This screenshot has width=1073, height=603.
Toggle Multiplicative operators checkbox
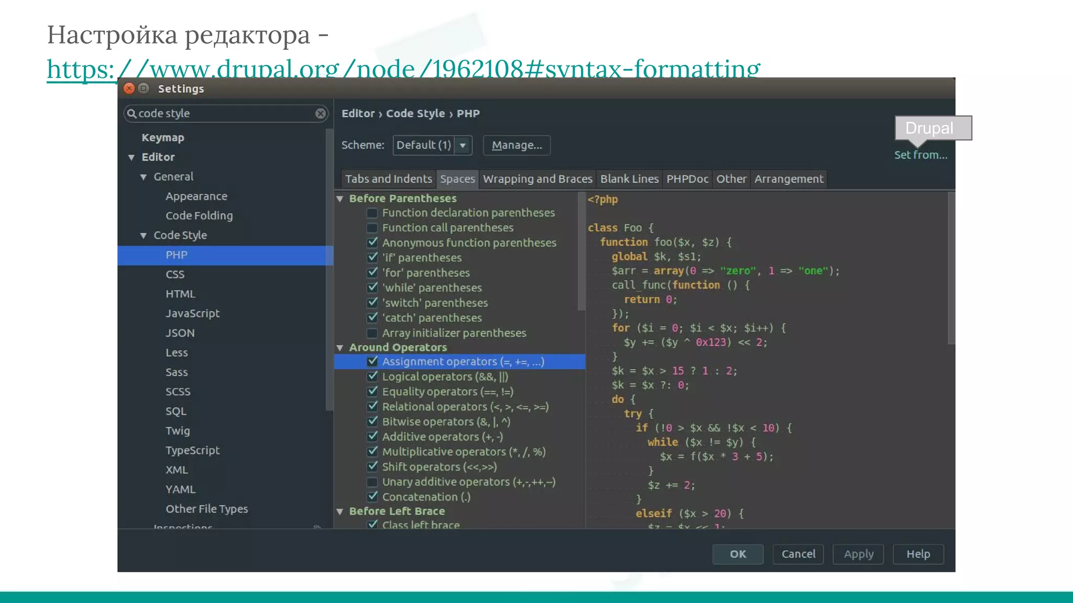click(x=372, y=452)
